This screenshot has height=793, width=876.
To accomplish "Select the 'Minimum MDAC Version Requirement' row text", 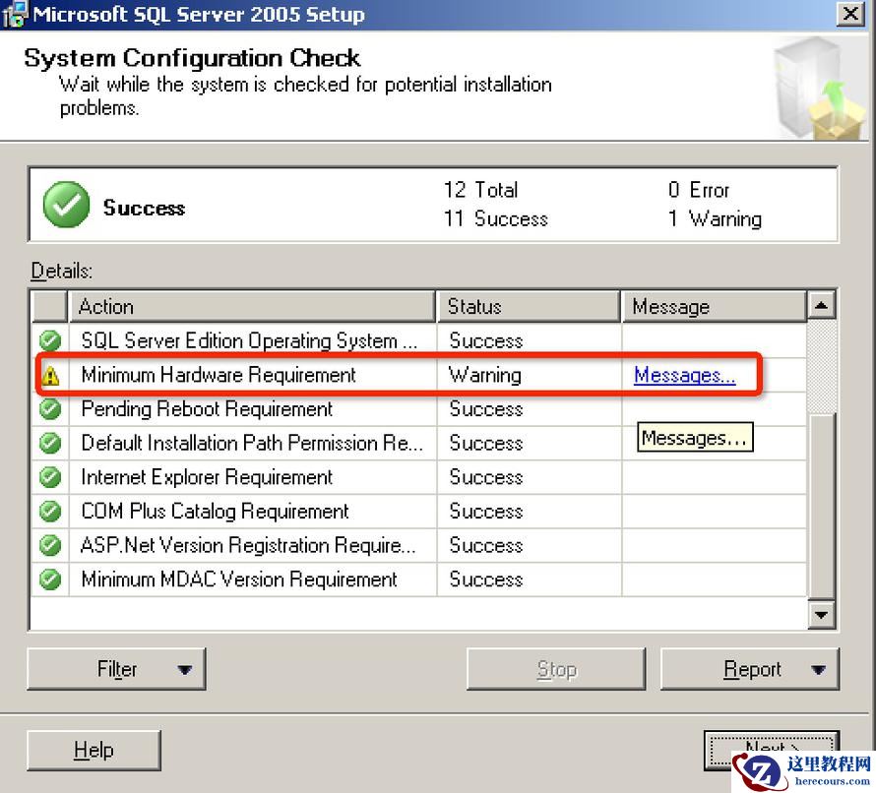I will coord(239,579).
